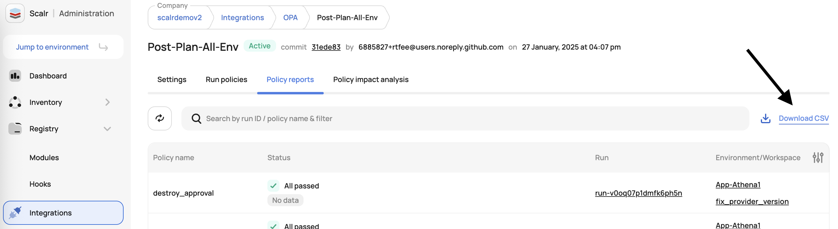Click the Policy name column header

(174, 158)
